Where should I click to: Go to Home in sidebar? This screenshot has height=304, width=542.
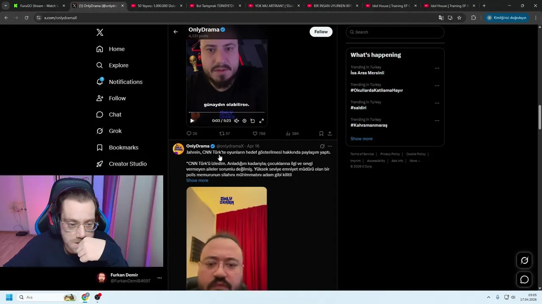click(111, 49)
